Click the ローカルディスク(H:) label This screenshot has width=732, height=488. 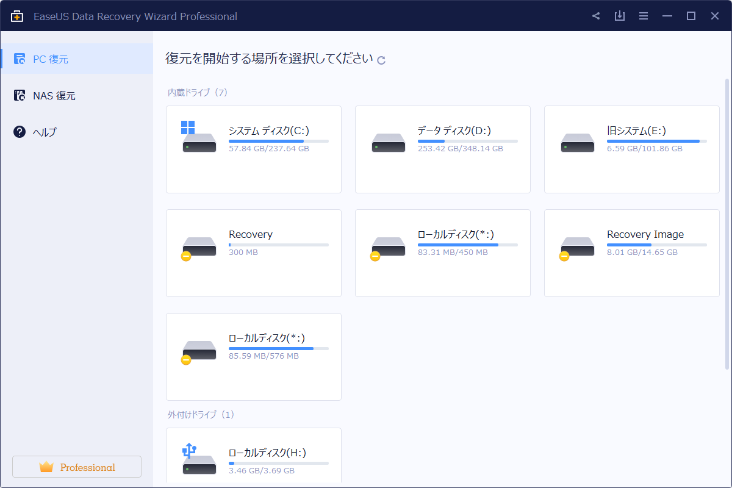point(267,453)
